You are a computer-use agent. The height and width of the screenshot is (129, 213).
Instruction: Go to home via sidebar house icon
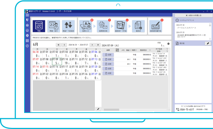[27, 25]
